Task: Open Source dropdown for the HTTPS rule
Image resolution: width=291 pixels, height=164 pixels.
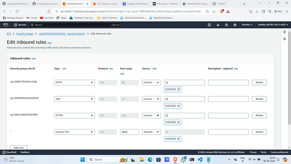Action: click(151, 116)
